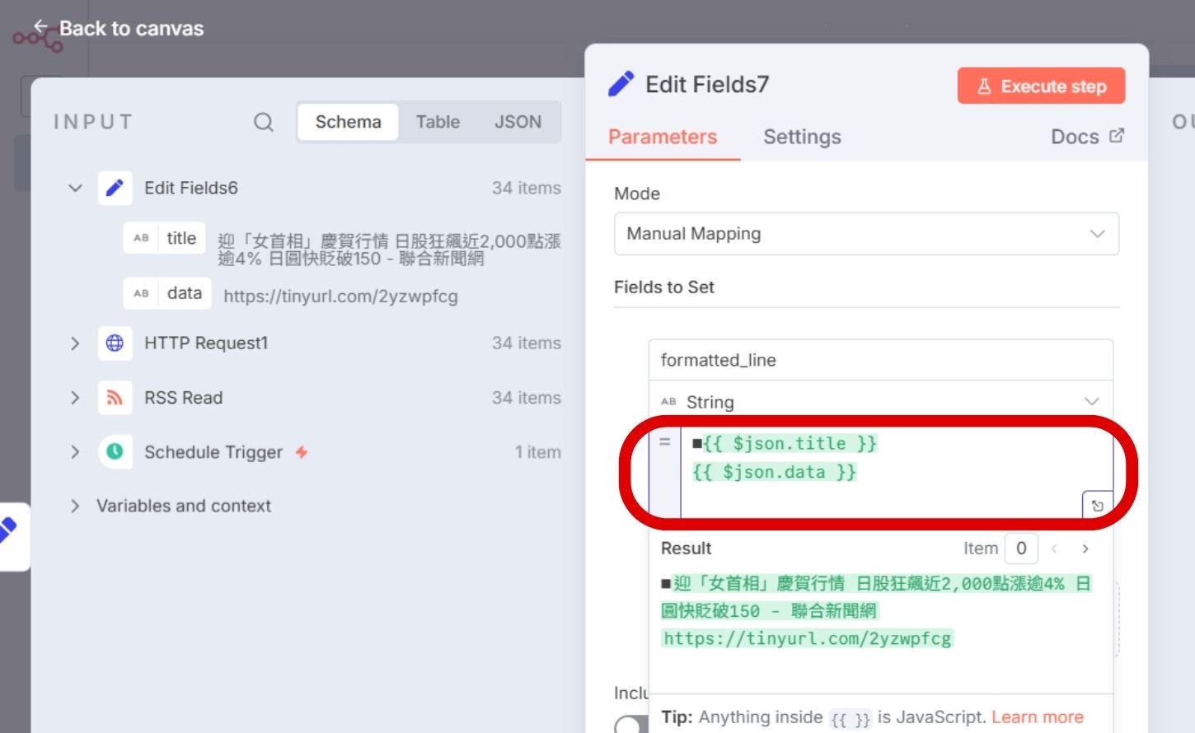Click the RSS feed icon next to RSS Read
The height and width of the screenshot is (733, 1195).
pyautogui.click(x=115, y=398)
